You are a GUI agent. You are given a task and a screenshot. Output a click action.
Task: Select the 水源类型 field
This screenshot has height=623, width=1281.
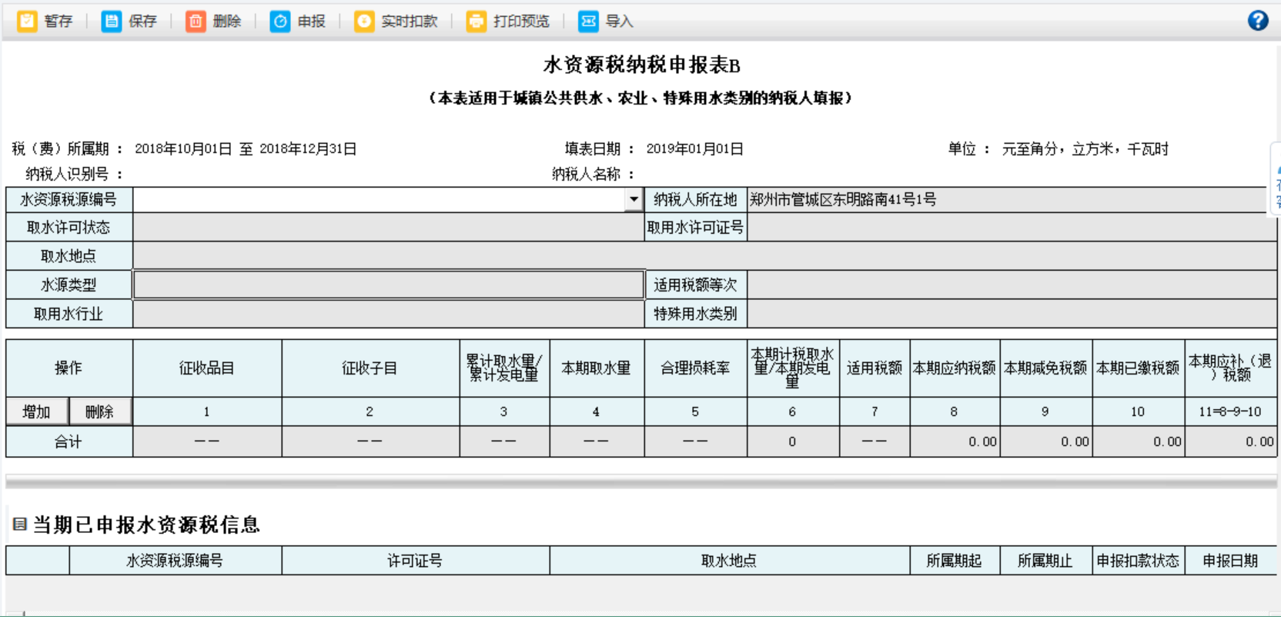click(x=389, y=285)
